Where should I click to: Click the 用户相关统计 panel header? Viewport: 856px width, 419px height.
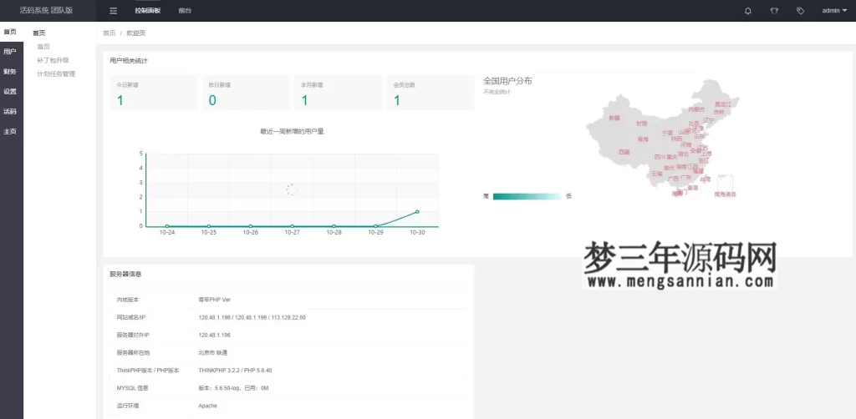tap(128, 60)
